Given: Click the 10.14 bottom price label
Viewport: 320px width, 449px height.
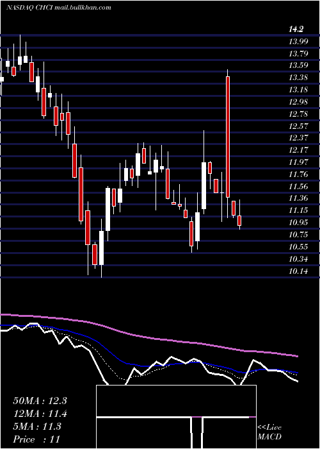Looking at the screenshot, I should (x=298, y=271).
